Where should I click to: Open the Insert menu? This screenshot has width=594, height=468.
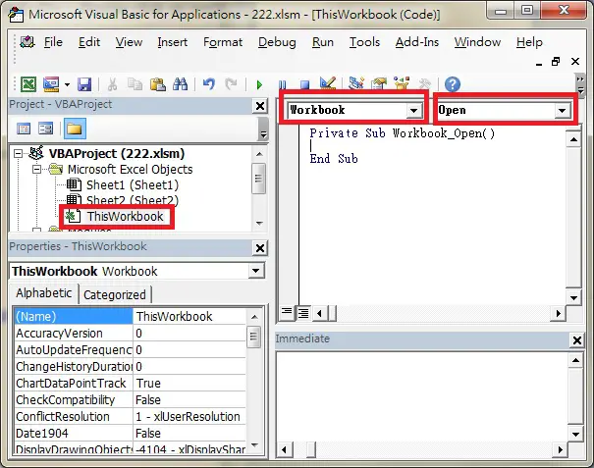pos(173,42)
